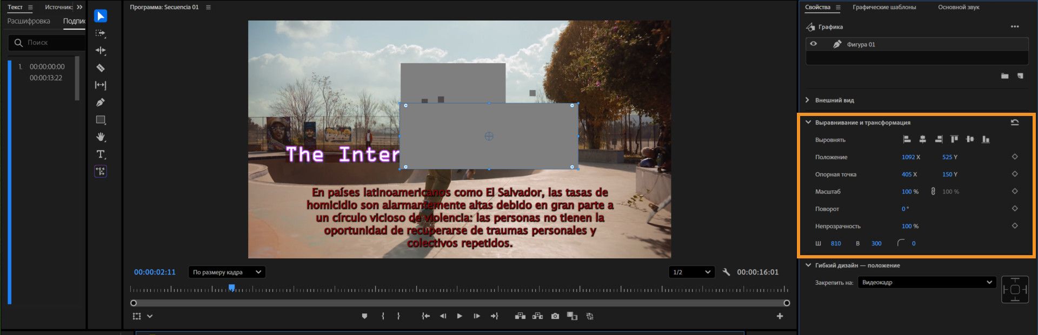Select the Hand tool
The width and height of the screenshot is (1038, 335).
click(x=101, y=137)
